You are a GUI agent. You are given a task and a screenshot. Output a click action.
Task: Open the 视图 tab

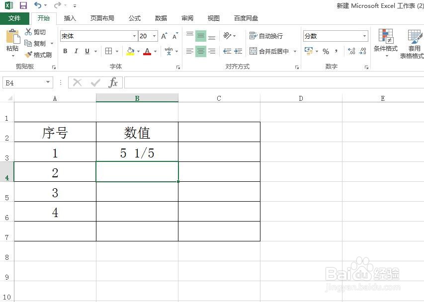coord(213,18)
